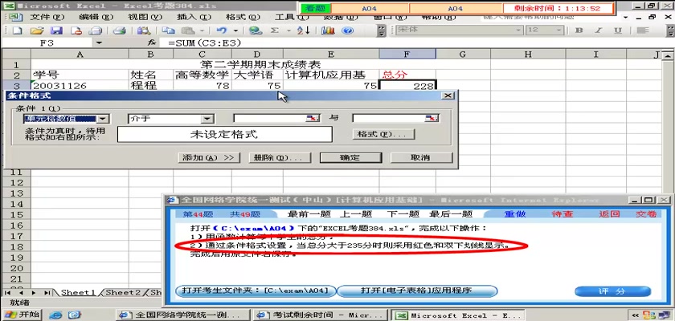Click the 取消 button in dialog
The width and height of the screenshot is (675, 321).
pyautogui.click(x=421, y=158)
